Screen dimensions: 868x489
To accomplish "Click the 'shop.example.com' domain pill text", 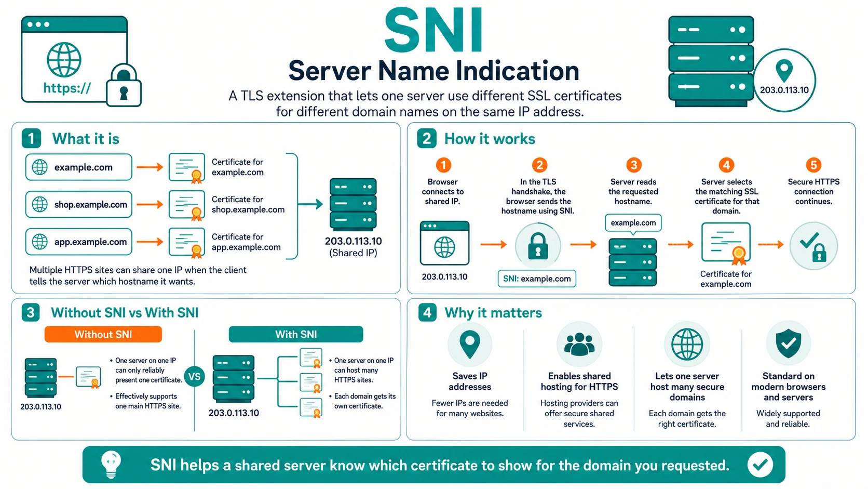I will pos(91,204).
